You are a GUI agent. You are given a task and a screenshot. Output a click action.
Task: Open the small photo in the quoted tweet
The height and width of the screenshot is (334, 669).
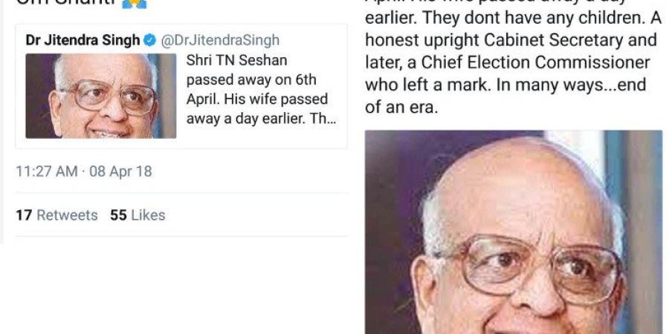[x=100, y=96]
